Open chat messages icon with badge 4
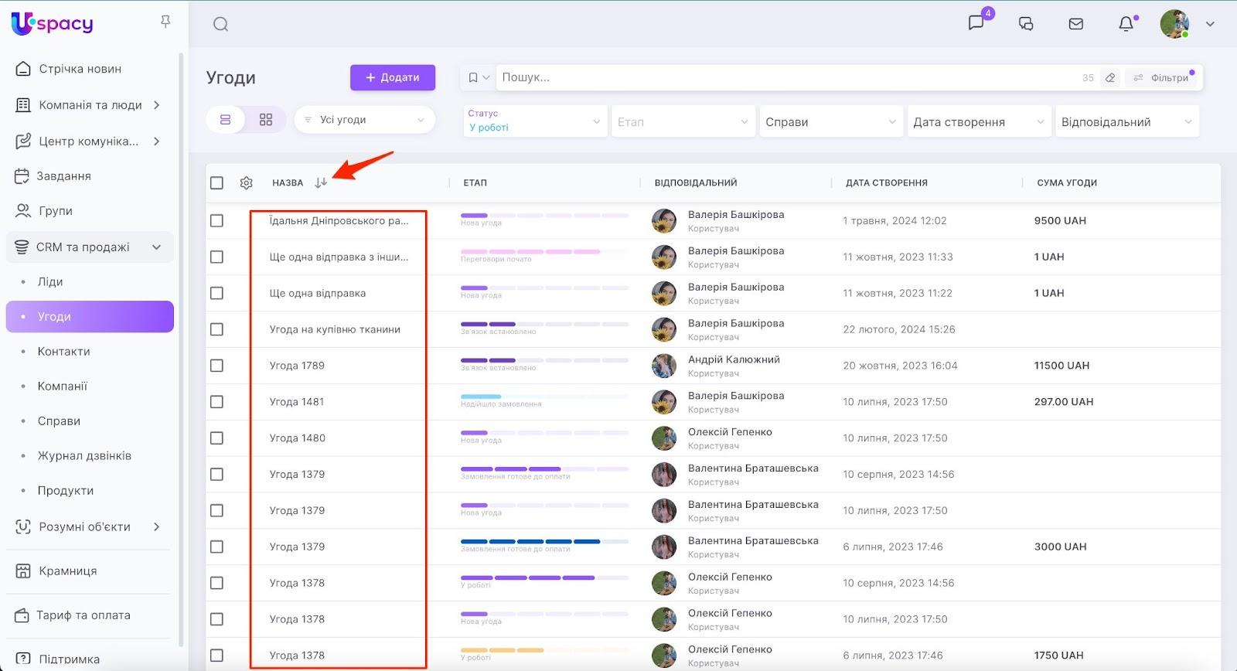Viewport: 1237px width, 671px height. tap(976, 23)
